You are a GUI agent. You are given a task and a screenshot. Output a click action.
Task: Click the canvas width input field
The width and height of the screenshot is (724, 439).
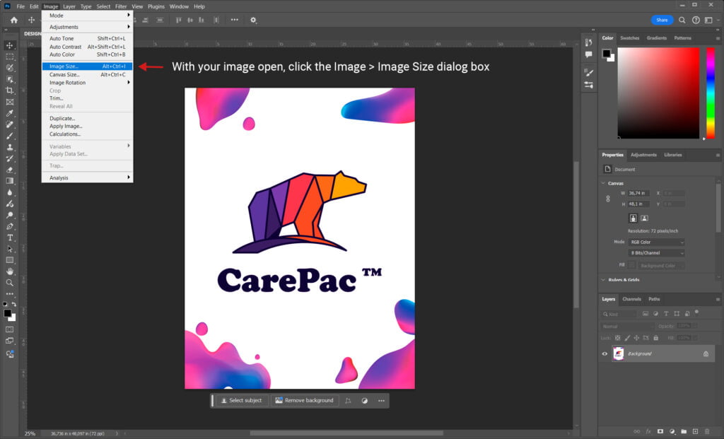[x=638, y=193]
